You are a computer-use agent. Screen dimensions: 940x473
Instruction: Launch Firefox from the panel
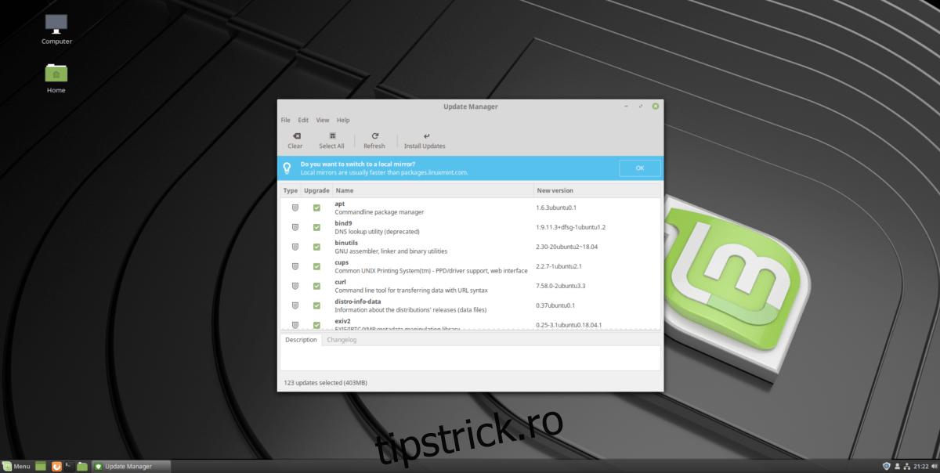(56, 466)
